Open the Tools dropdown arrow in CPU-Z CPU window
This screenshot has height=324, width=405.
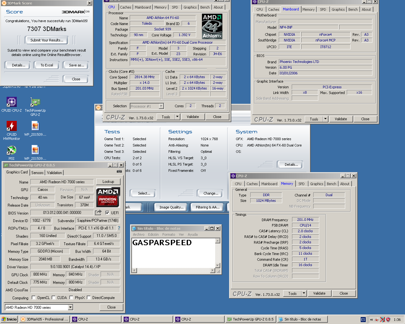click(x=177, y=117)
